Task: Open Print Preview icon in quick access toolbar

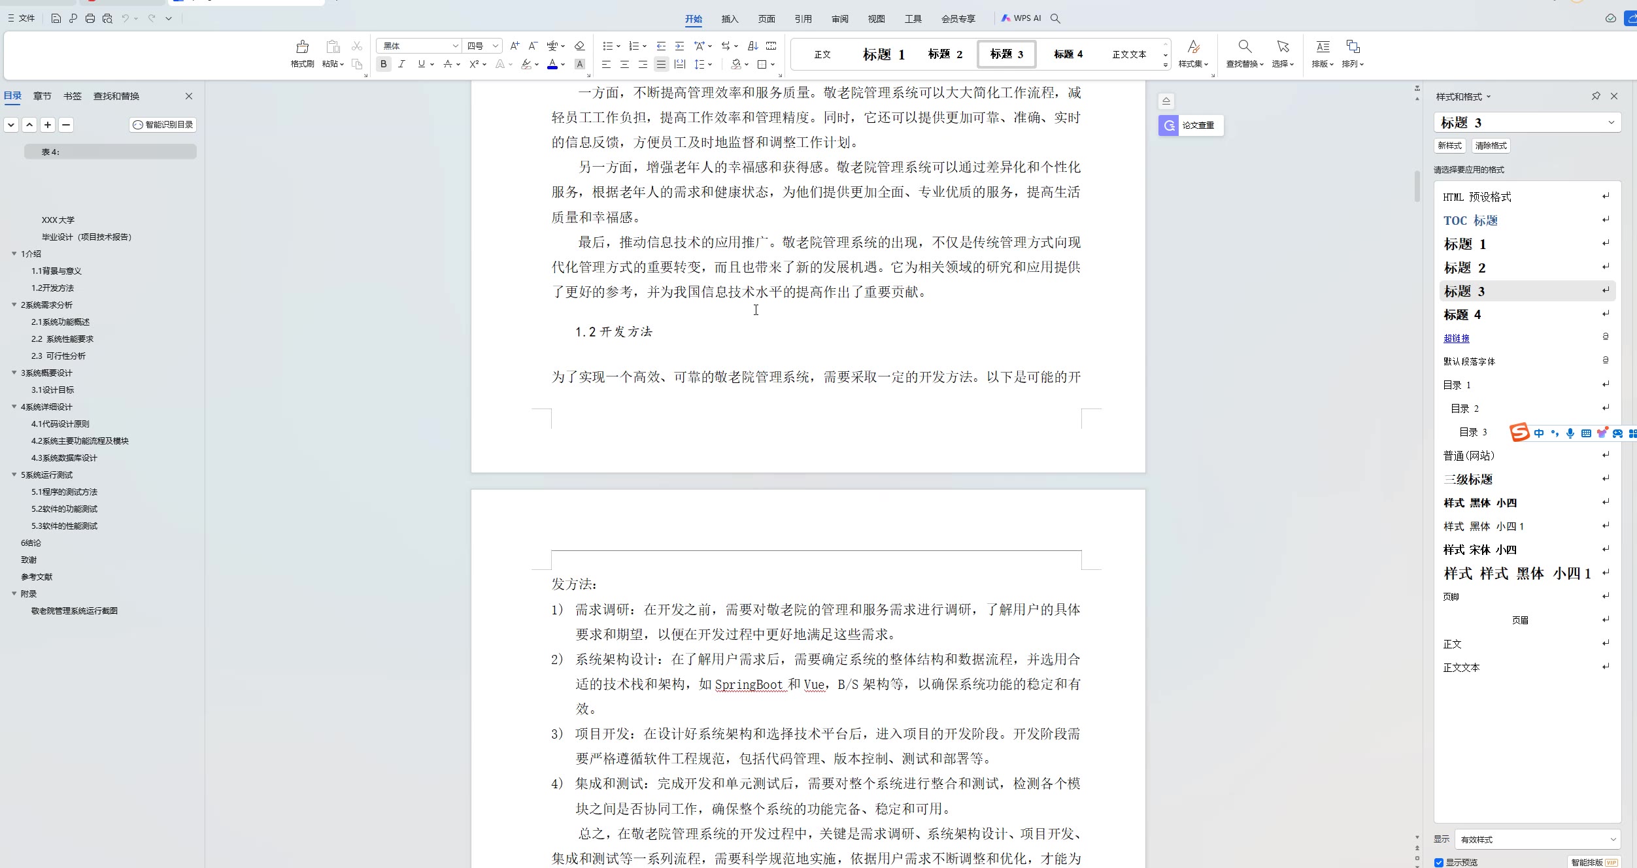Action: coord(107,18)
